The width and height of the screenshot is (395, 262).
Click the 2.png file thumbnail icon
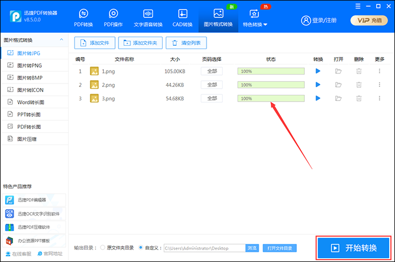pos(94,85)
